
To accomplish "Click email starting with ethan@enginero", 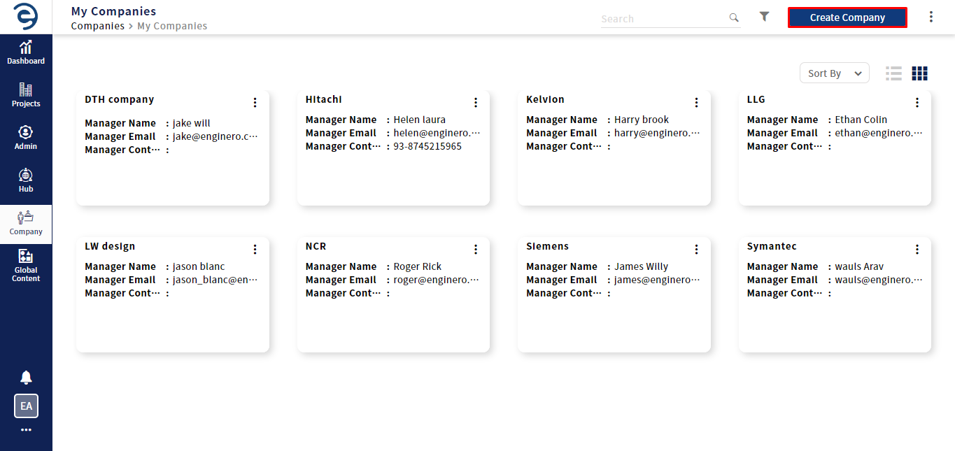I will tap(879, 133).
